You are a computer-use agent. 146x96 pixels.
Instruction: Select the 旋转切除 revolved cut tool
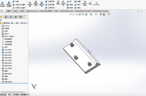coord(42,4)
